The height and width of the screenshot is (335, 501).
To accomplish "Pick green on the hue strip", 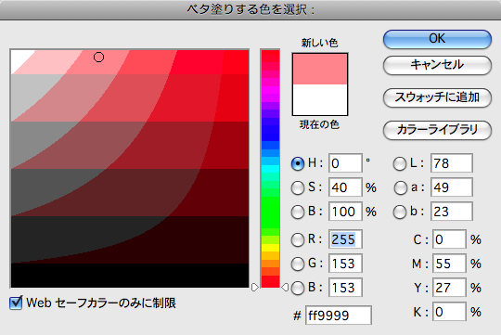I will coord(271,213).
